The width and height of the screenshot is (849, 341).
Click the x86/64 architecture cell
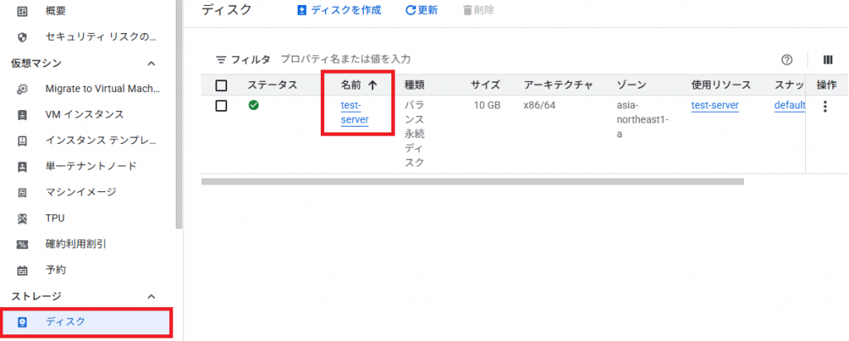(x=539, y=105)
